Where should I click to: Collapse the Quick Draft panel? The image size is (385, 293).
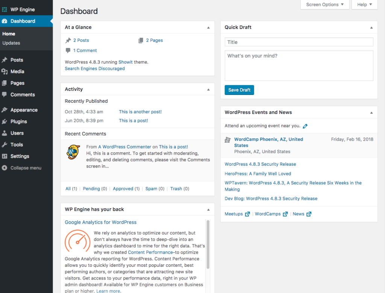click(371, 27)
